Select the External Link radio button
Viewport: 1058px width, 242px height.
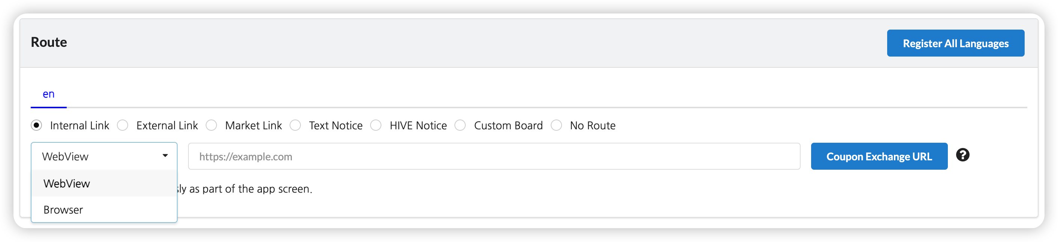123,125
